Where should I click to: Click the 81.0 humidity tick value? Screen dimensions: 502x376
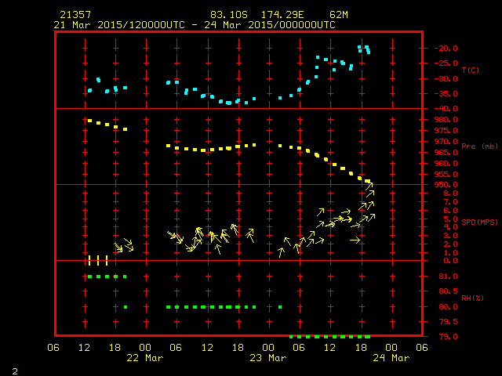click(448, 277)
